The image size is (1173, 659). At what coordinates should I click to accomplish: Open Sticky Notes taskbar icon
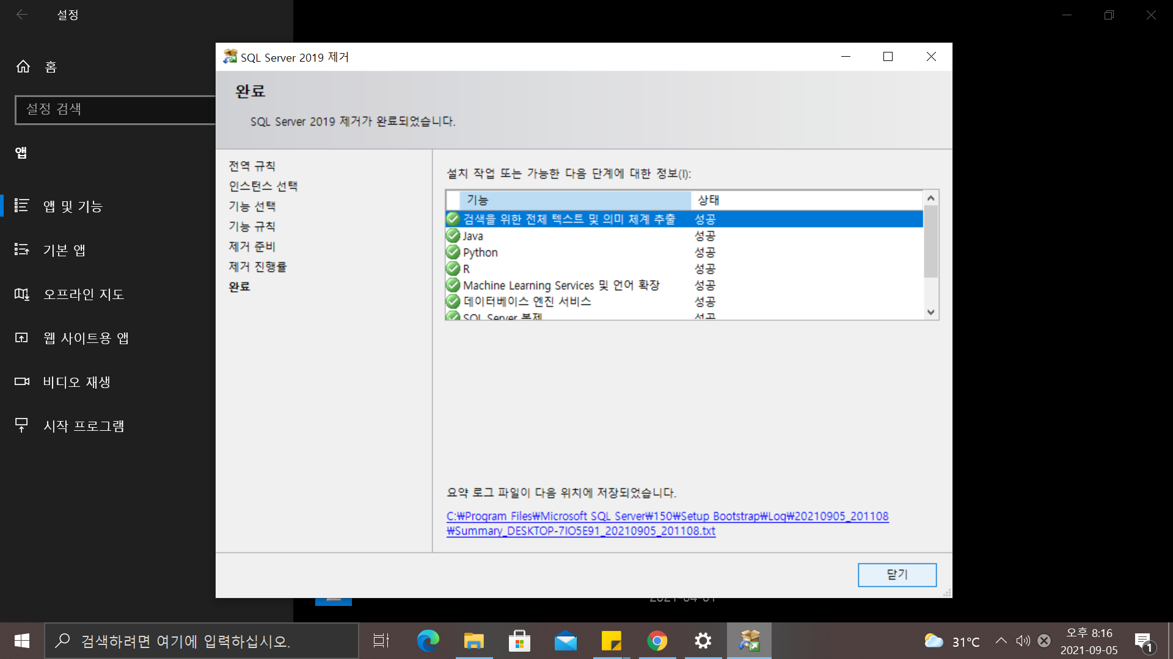(611, 641)
